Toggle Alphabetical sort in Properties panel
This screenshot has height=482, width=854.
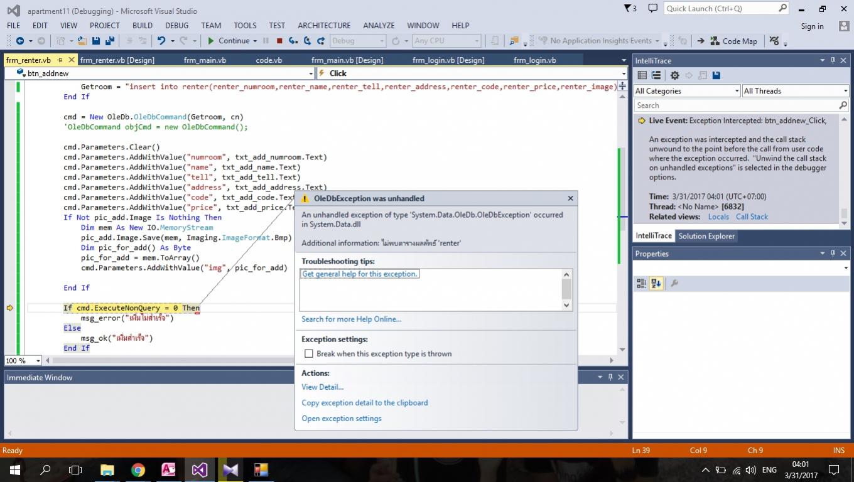[656, 284]
